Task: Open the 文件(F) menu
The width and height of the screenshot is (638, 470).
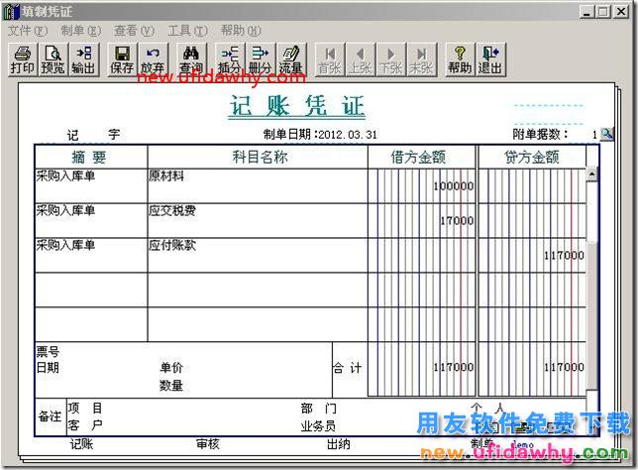Action: [x=28, y=31]
